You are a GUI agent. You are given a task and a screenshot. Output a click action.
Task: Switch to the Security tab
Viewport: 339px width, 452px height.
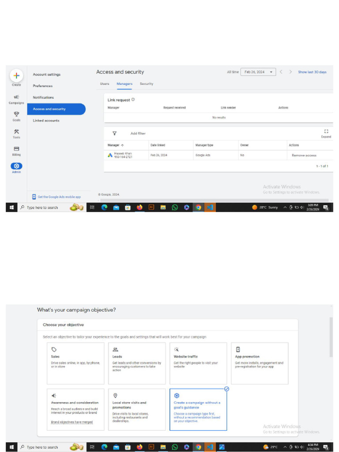point(147,83)
